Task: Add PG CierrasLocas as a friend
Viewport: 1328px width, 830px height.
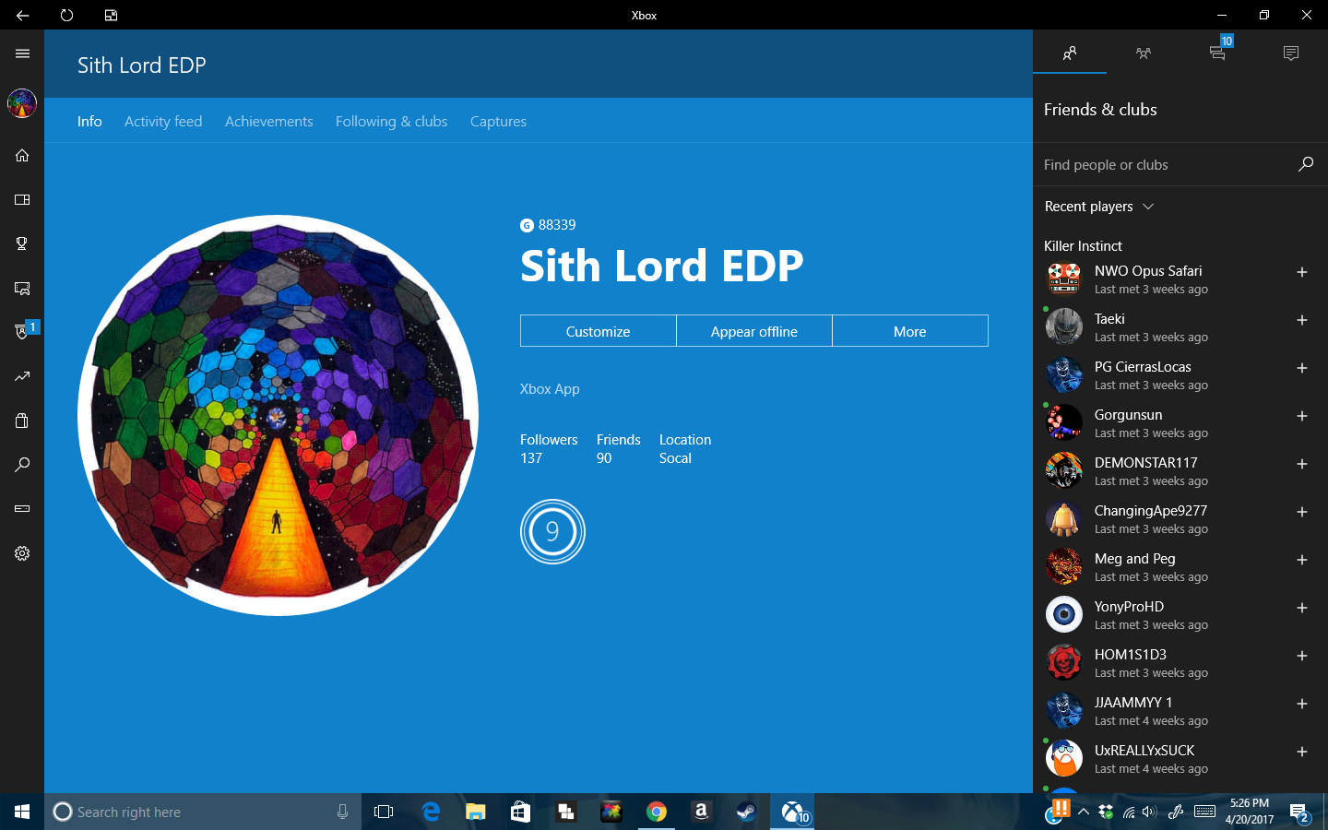Action: pos(1302,368)
